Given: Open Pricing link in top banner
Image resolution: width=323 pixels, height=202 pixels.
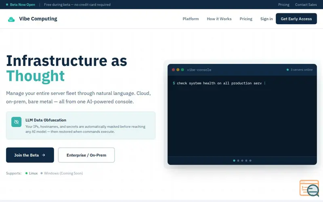Looking at the screenshot, I should 284,4.
